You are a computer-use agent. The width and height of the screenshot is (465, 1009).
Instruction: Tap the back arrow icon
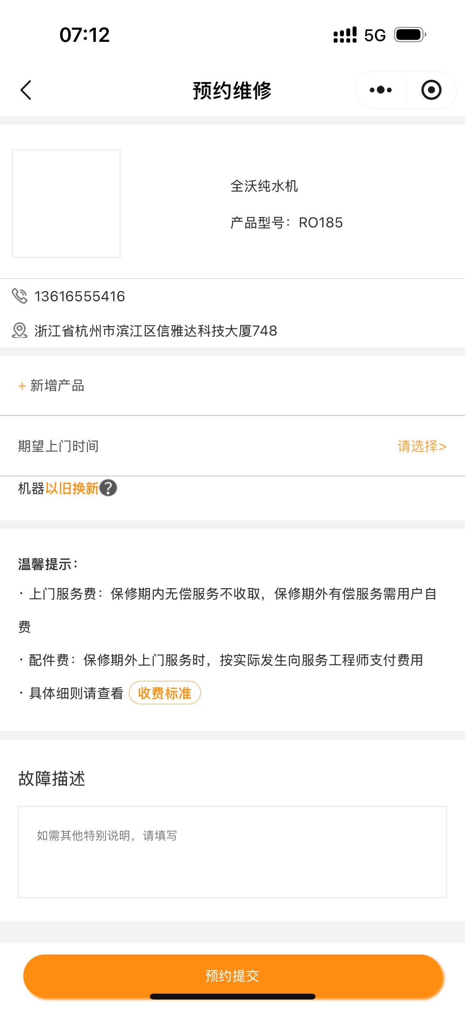coord(26,90)
